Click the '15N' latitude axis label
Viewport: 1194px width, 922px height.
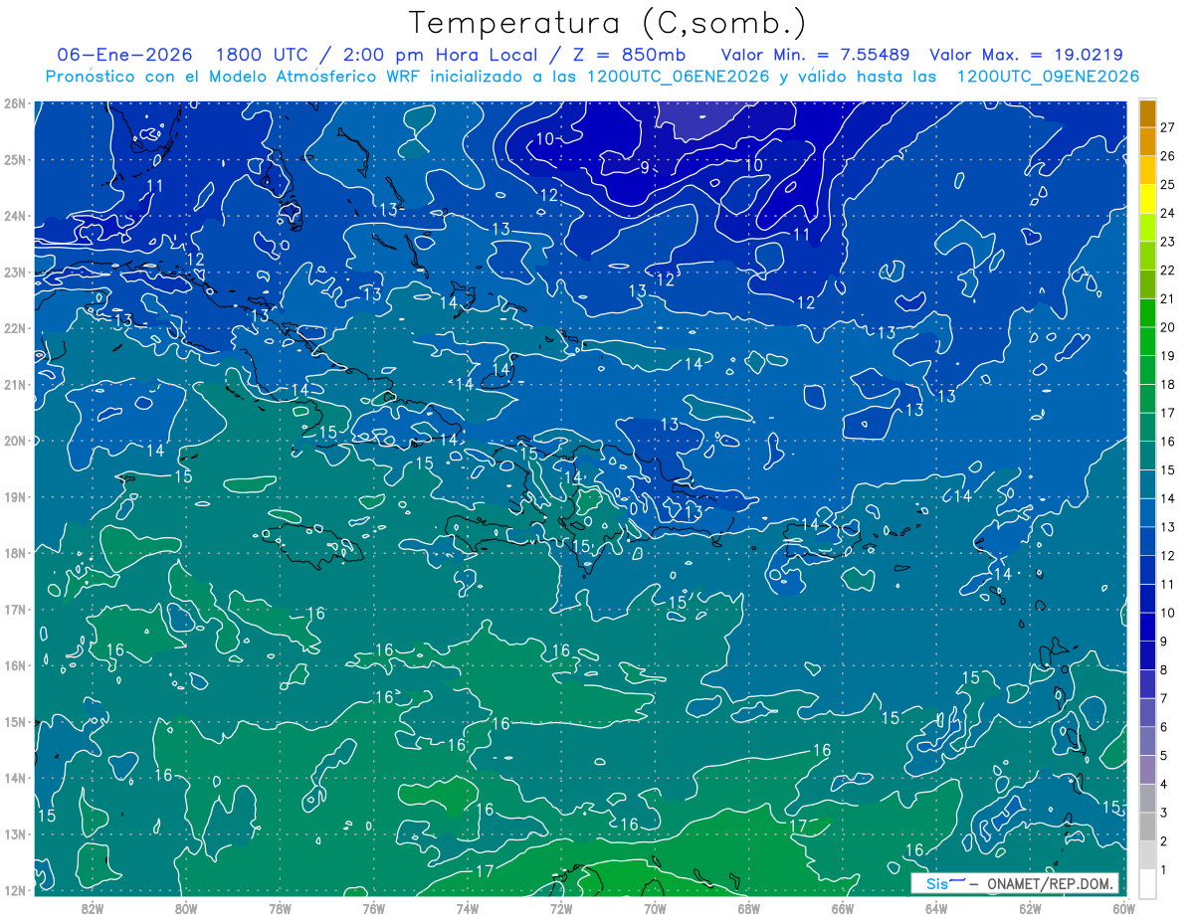coord(14,721)
